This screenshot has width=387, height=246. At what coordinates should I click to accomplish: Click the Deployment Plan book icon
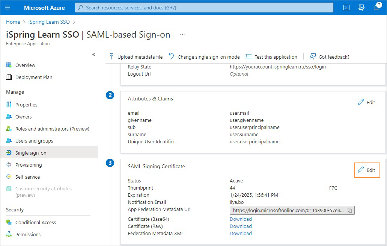[x=9, y=77]
